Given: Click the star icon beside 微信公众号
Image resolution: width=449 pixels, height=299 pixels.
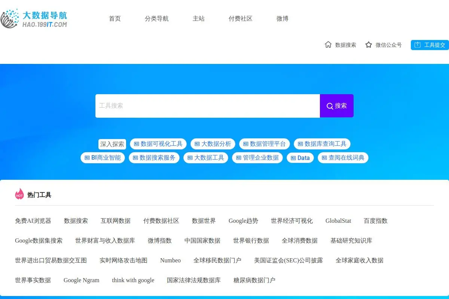Looking at the screenshot, I should pos(369,45).
